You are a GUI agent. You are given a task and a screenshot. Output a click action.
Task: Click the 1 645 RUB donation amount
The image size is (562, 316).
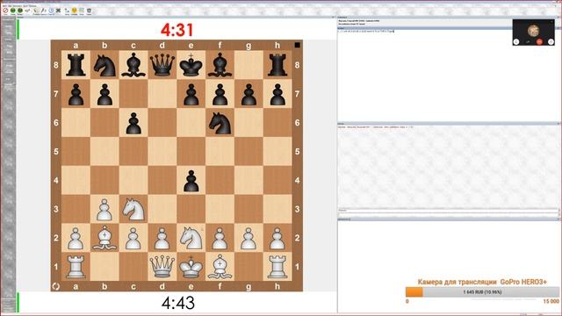click(x=482, y=292)
